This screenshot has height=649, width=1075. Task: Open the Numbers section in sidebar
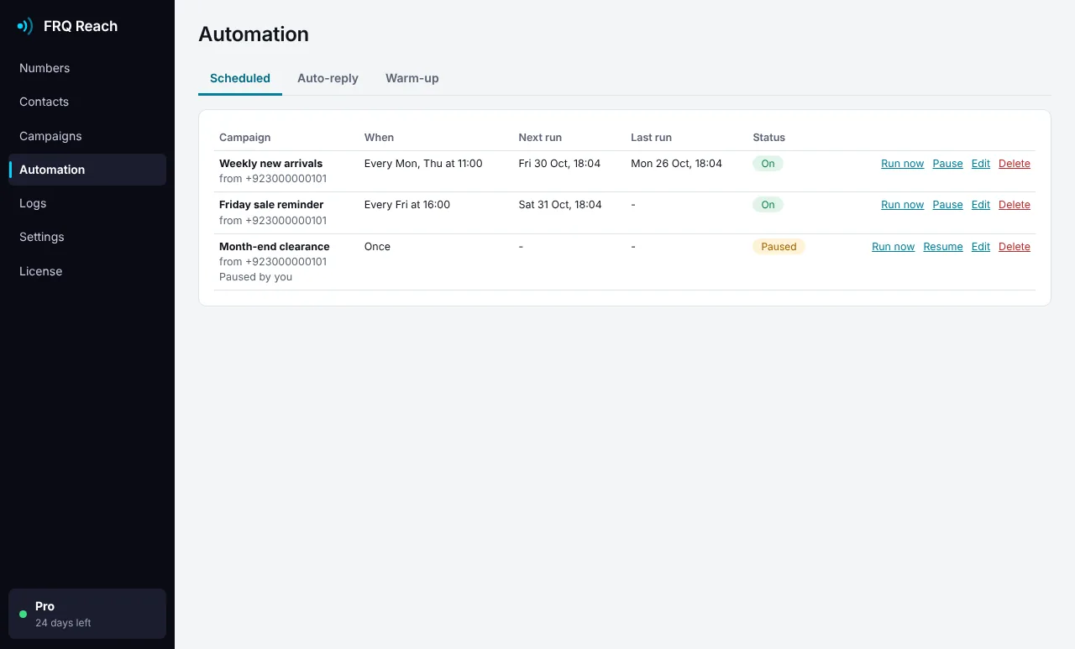[x=87, y=68]
